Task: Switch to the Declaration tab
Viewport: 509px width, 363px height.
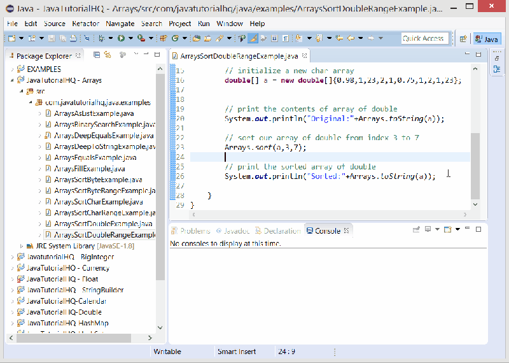Action: coord(278,231)
